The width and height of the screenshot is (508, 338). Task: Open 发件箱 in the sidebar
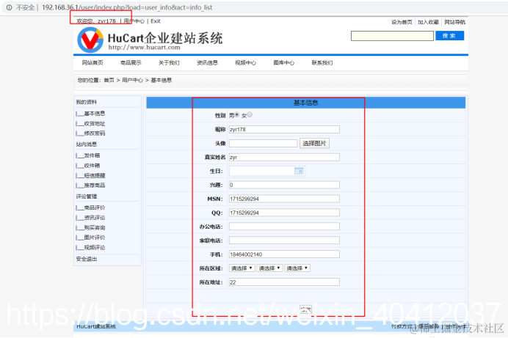[x=92, y=155]
